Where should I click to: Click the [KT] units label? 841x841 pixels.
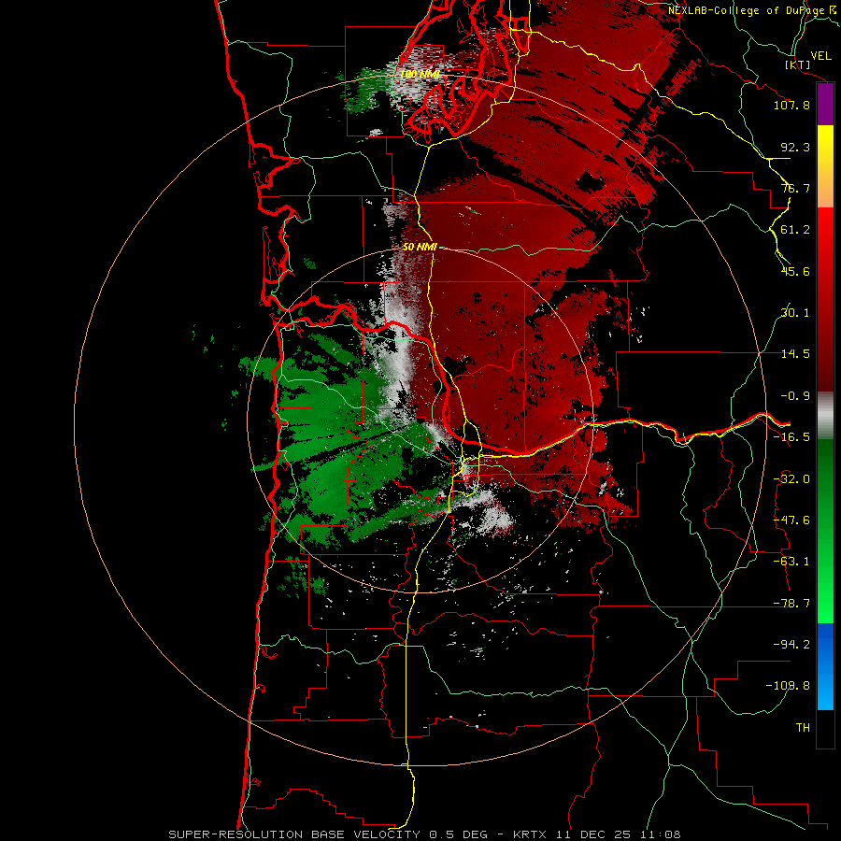(797, 64)
